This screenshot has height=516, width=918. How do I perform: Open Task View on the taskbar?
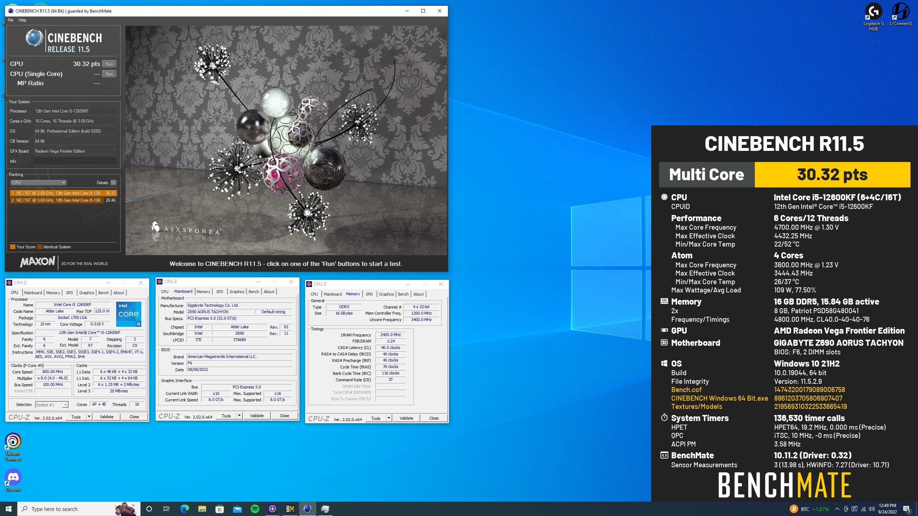tap(166, 509)
